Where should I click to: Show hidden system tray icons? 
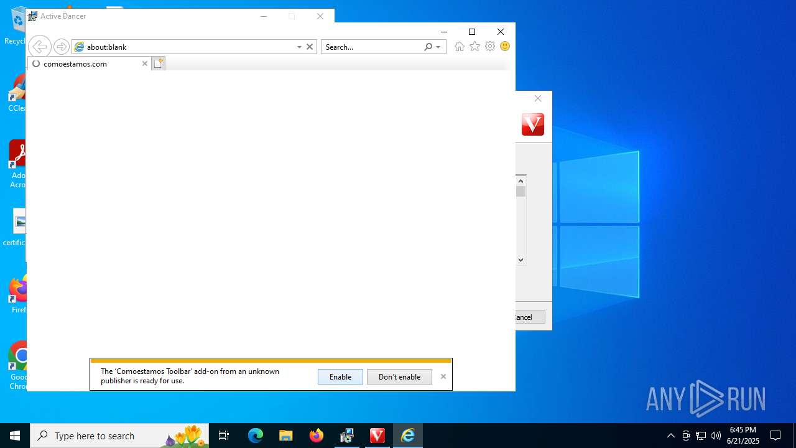(x=670, y=436)
